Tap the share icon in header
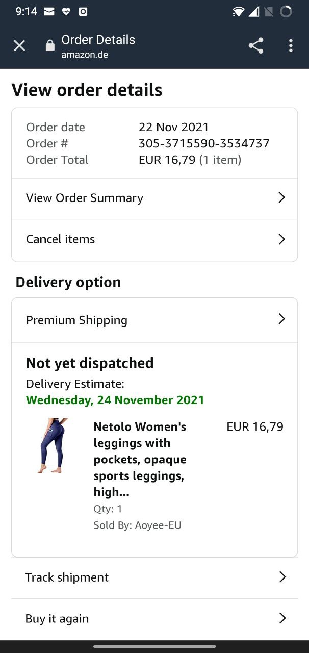This screenshot has width=309, height=653. pyautogui.click(x=256, y=46)
